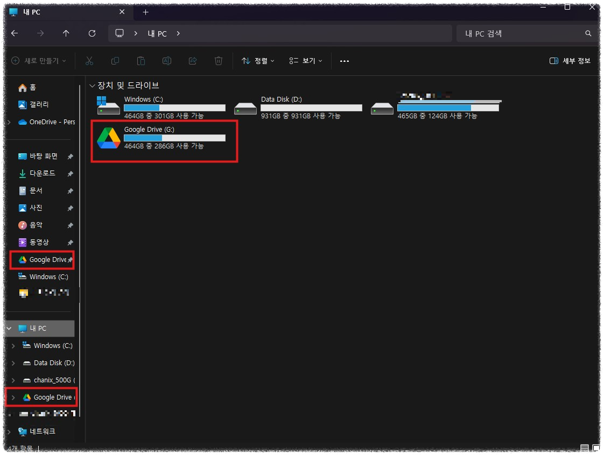Collapse the 내 PC tree node

click(9, 329)
